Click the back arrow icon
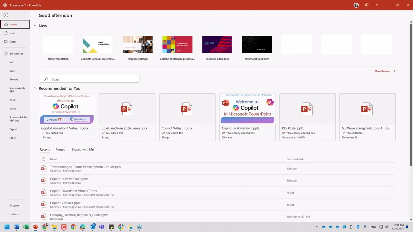 [x=6, y=15]
